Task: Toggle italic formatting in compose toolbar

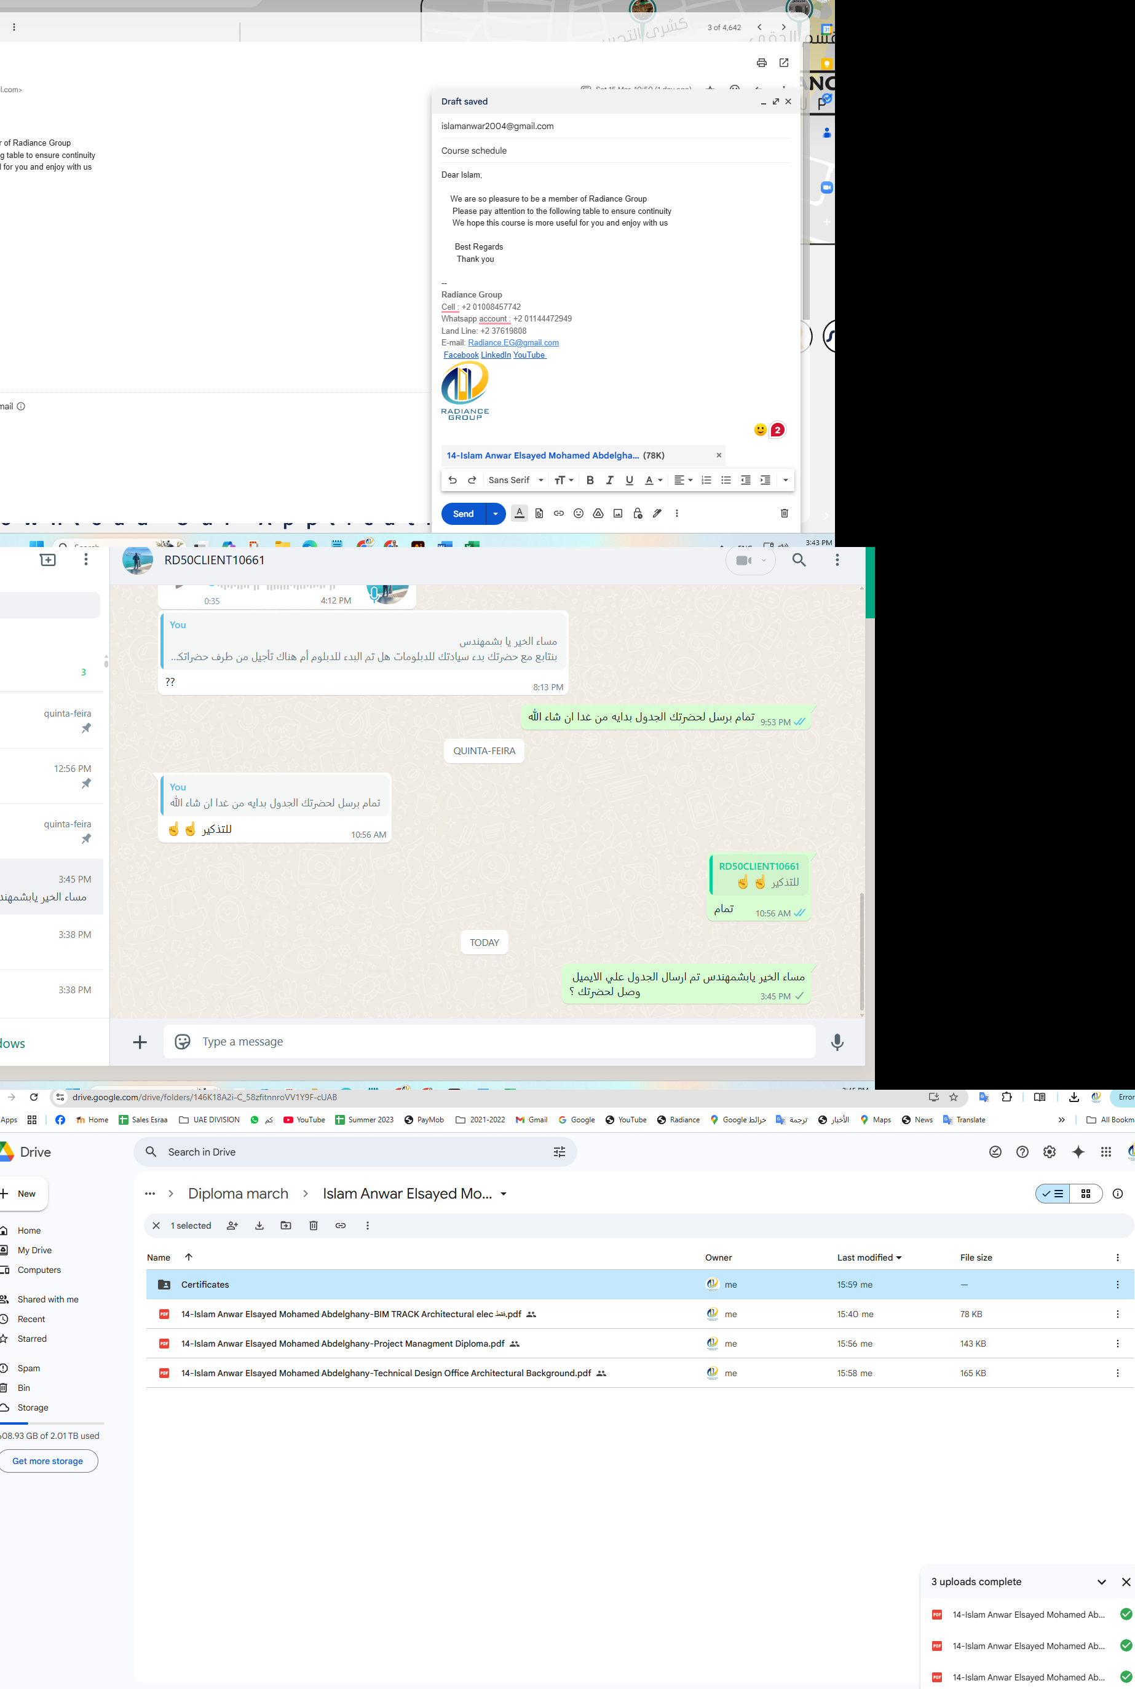Action: pyautogui.click(x=609, y=480)
